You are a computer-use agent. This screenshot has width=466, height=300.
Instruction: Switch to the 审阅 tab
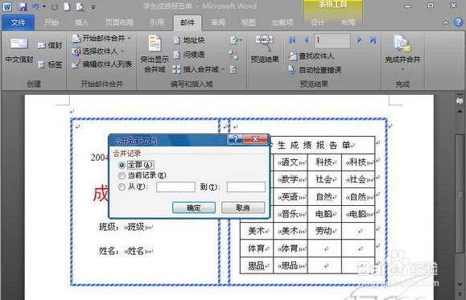click(218, 23)
